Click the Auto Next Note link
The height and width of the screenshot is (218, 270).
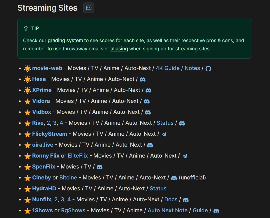[x=167, y=210]
